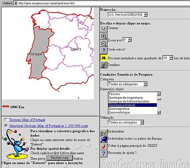Select the Centrar hand tool icon
This screenshot has height=168, width=190.
104,29
